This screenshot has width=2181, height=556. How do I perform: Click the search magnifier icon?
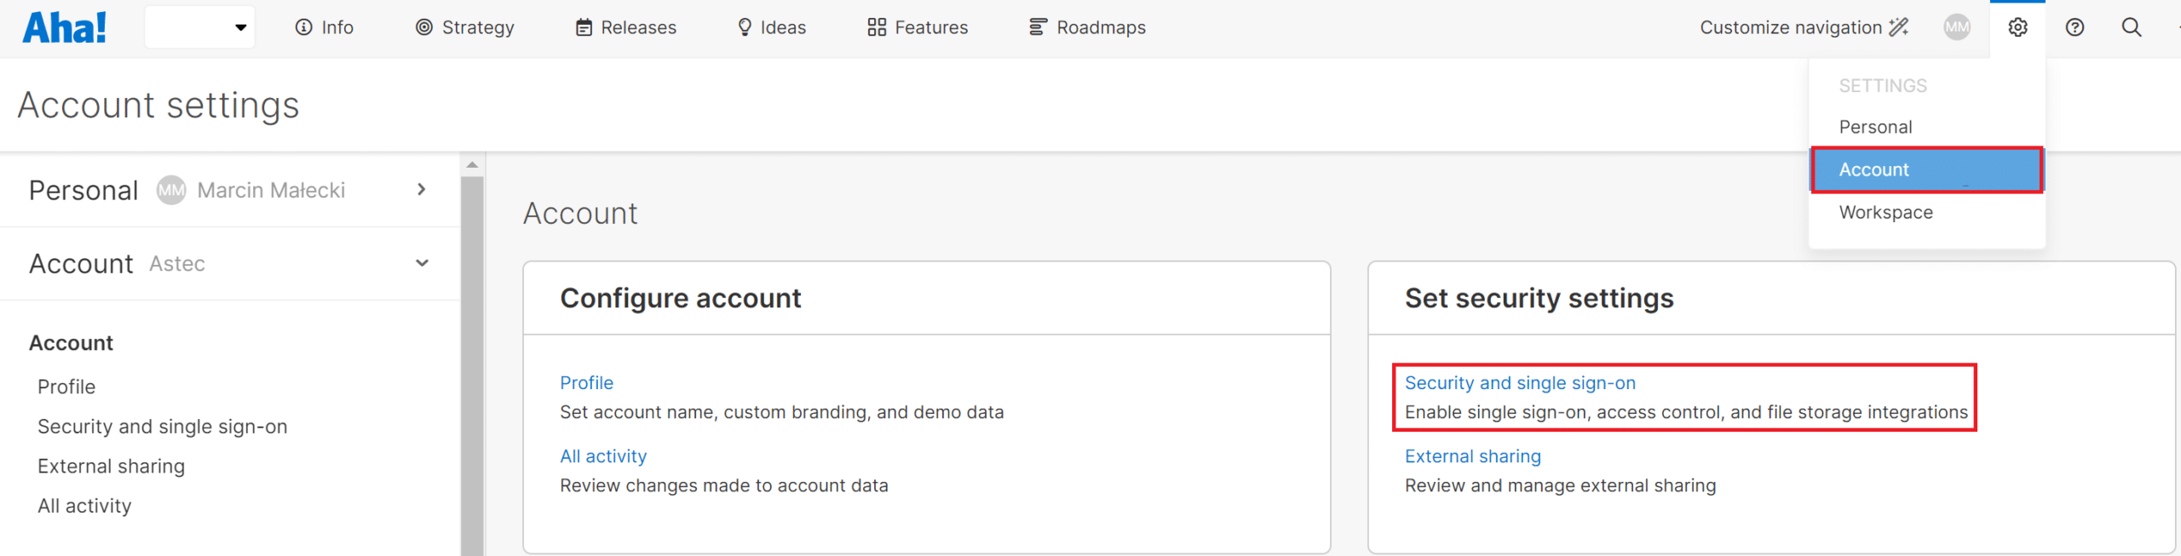point(2131,27)
